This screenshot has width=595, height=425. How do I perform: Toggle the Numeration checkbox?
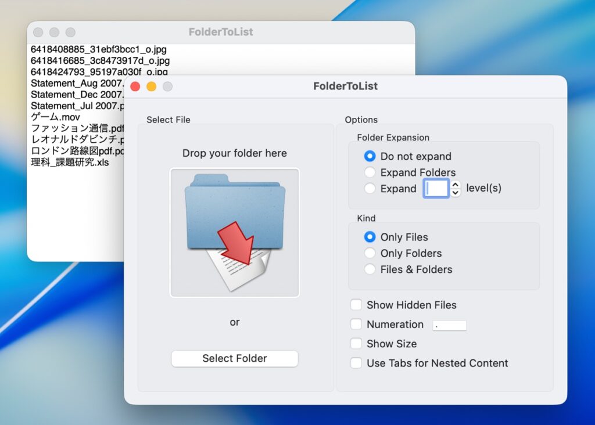click(356, 325)
